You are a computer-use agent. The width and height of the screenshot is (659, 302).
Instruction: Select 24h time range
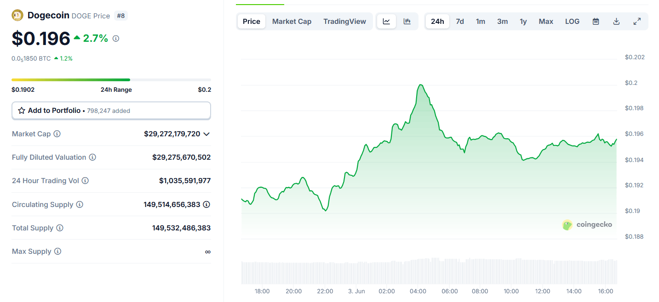coord(438,22)
